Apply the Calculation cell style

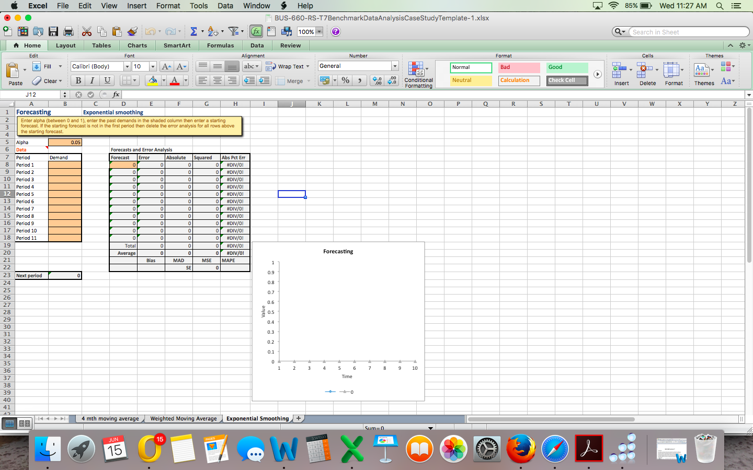click(x=519, y=80)
